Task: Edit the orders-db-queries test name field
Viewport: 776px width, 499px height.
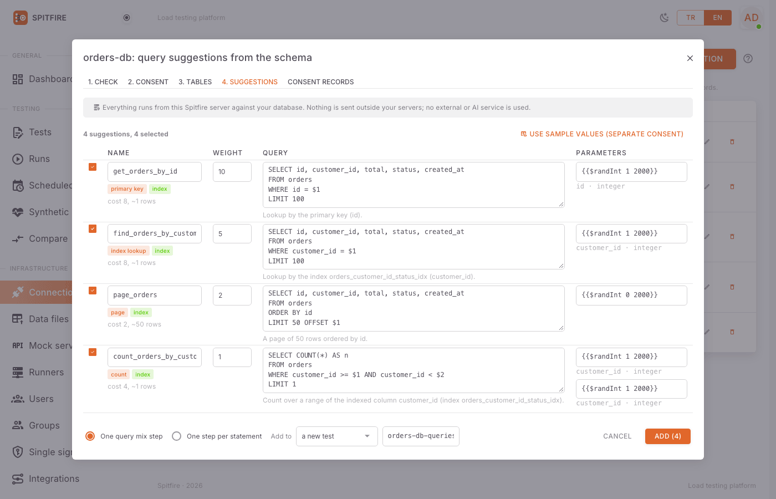Action: click(x=421, y=436)
